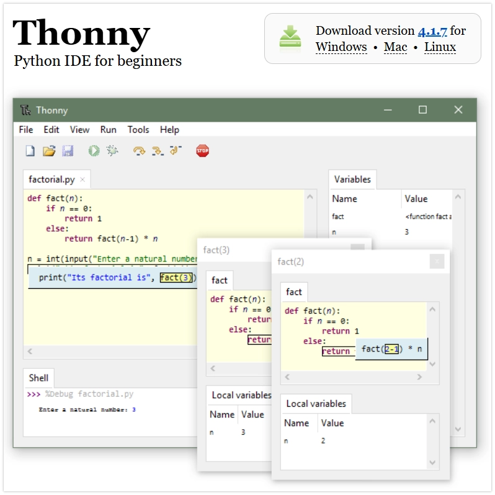The height and width of the screenshot is (495, 495).
Task: Click the Windows download link
Action: tap(341, 47)
